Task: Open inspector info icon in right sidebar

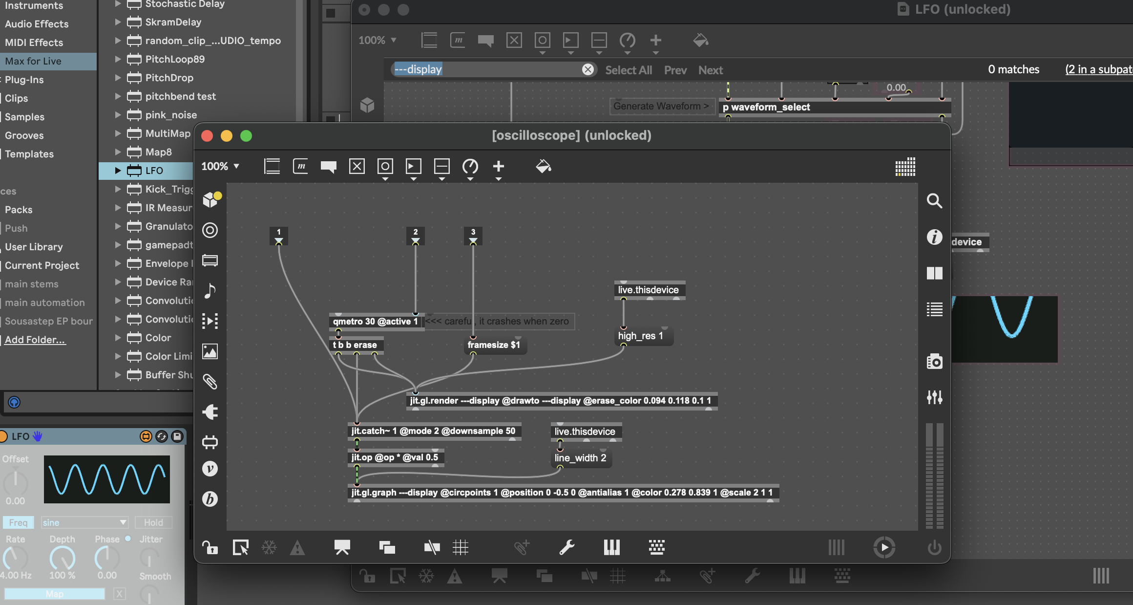Action: tap(934, 237)
